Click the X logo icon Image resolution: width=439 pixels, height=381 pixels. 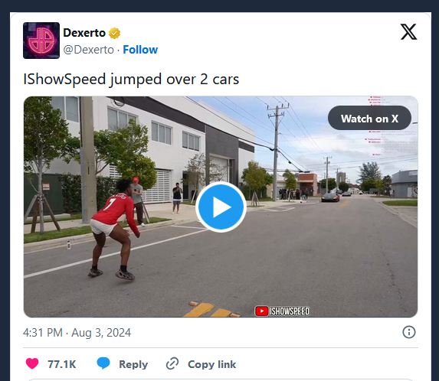tap(409, 32)
